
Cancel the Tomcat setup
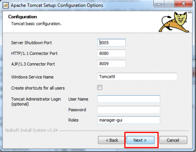(173, 140)
